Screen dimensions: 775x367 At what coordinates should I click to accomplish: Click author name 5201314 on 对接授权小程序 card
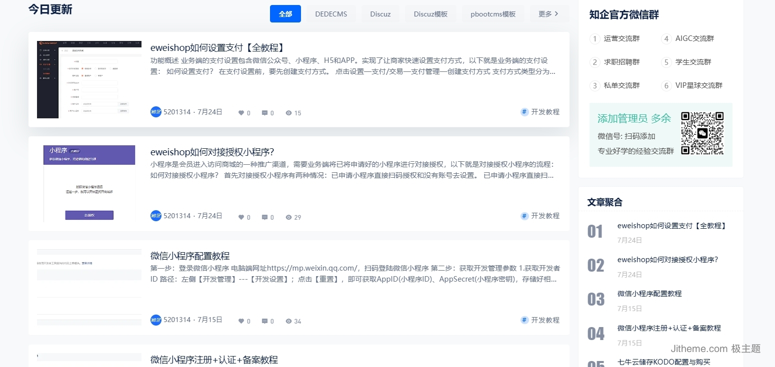[x=177, y=216]
